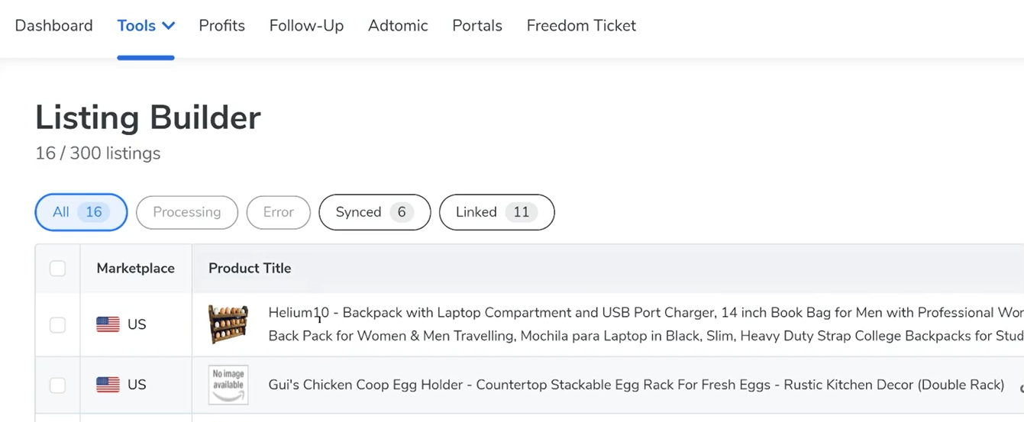Go to Portals
1024x422 pixels.
click(477, 26)
